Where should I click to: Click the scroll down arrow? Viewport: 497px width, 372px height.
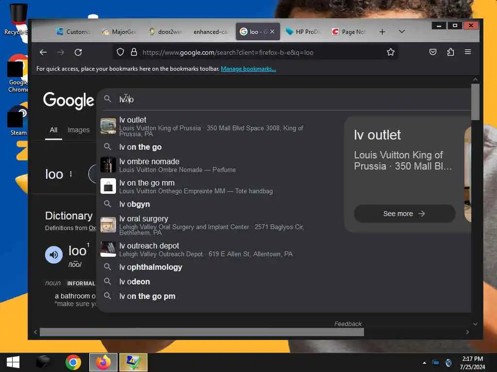475,324
